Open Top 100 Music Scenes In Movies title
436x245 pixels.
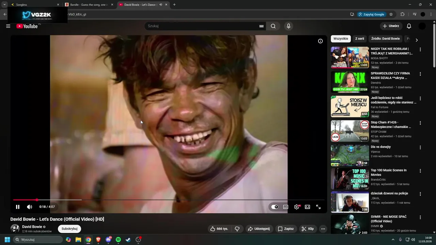(x=389, y=172)
